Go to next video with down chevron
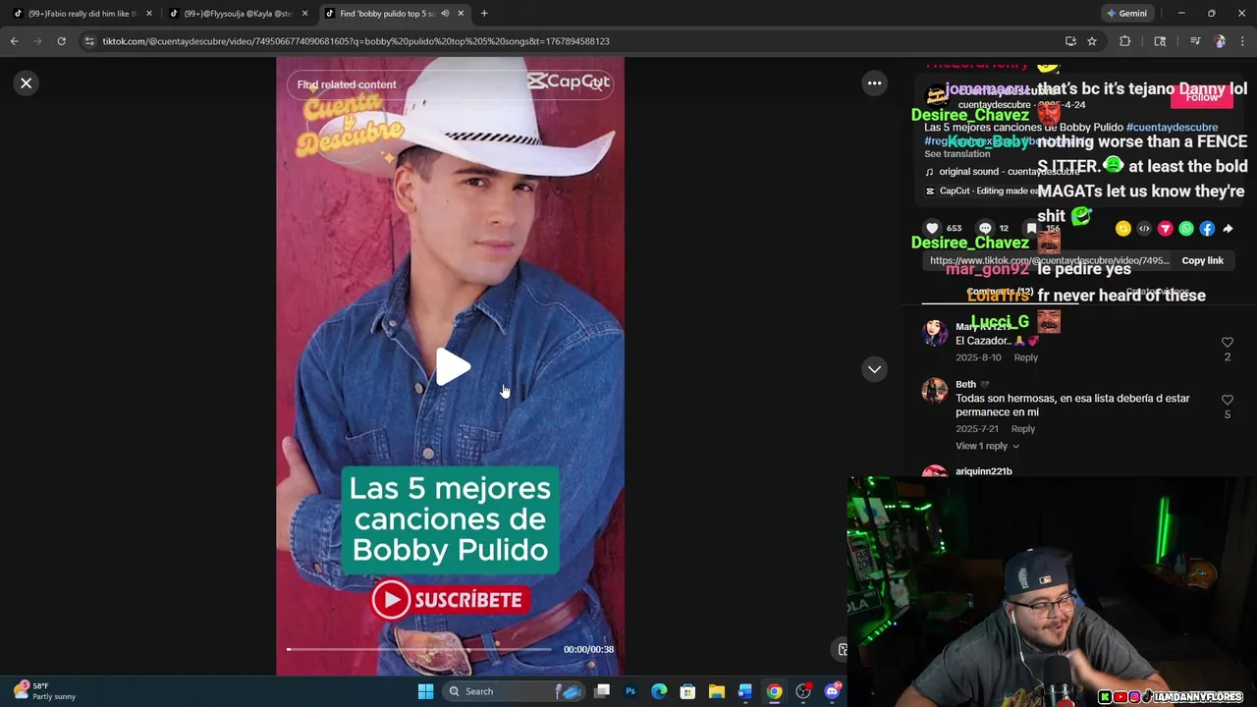1257x707 pixels. tap(874, 369)
